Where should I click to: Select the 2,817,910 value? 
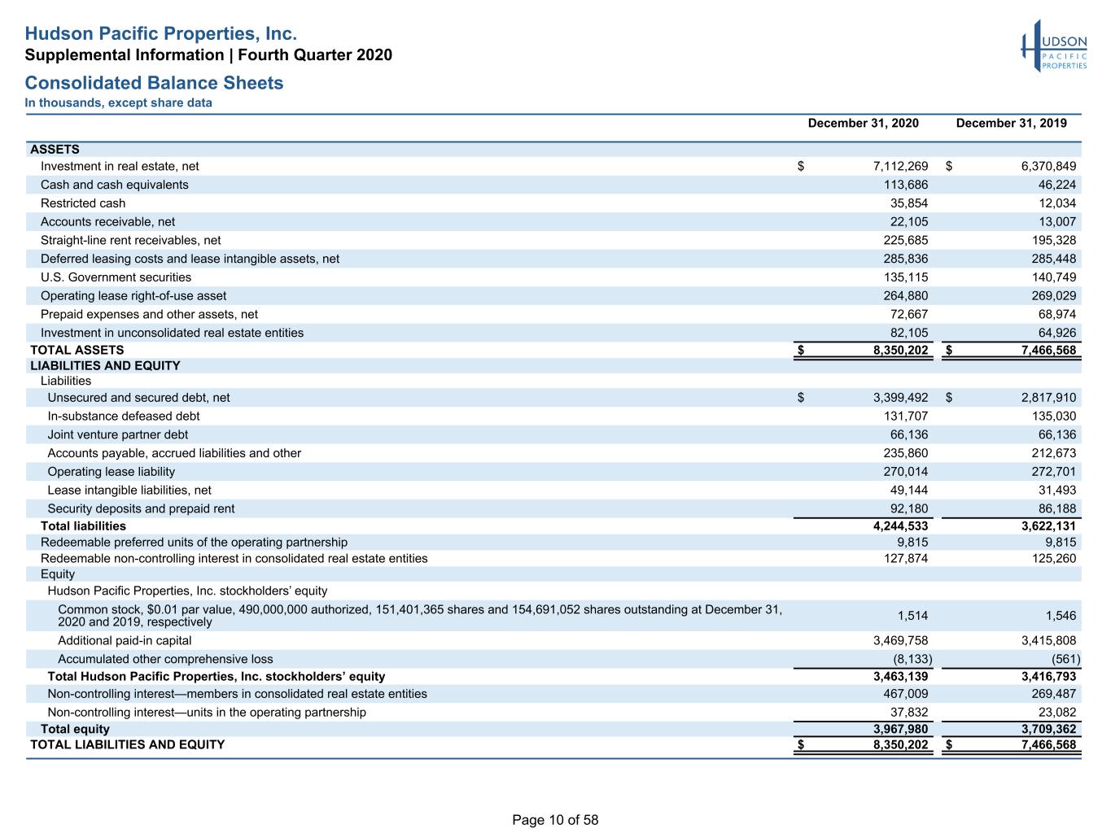[1048, 398]
